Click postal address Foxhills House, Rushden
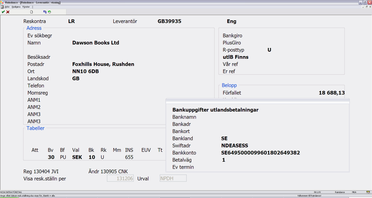This screenshot has width=372, height=198. click(x=103, y=64)
